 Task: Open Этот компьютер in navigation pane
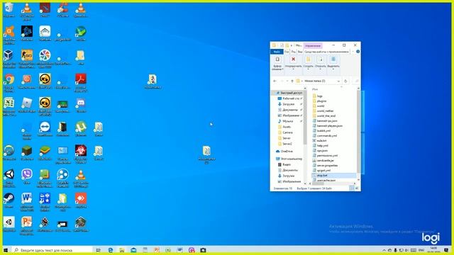click(289, 159)
